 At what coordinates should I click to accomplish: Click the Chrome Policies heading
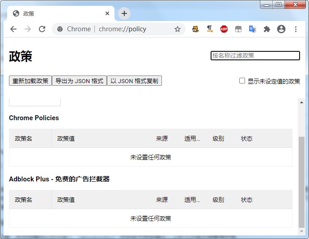point(34,118)
